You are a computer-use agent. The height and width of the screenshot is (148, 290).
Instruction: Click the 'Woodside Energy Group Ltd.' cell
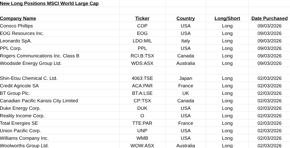click(31, 63)
